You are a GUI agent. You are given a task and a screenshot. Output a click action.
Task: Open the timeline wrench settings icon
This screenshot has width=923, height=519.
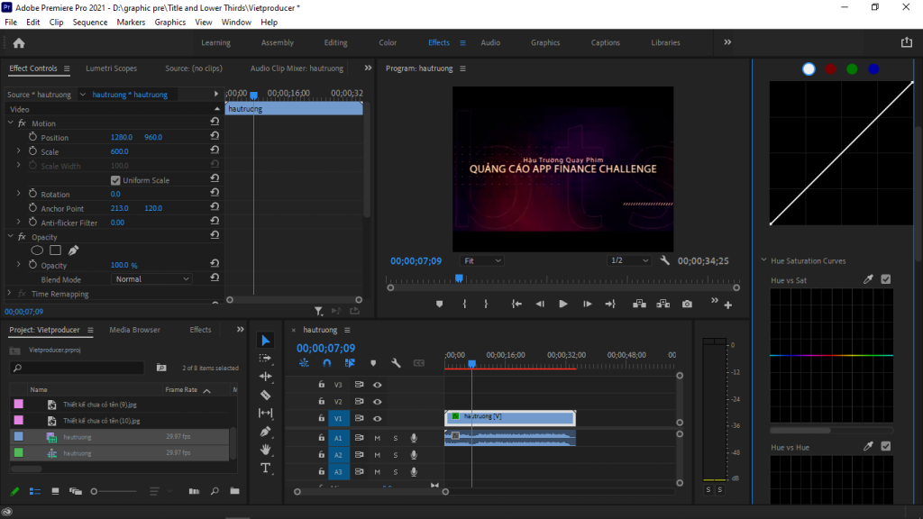[394, 362]
